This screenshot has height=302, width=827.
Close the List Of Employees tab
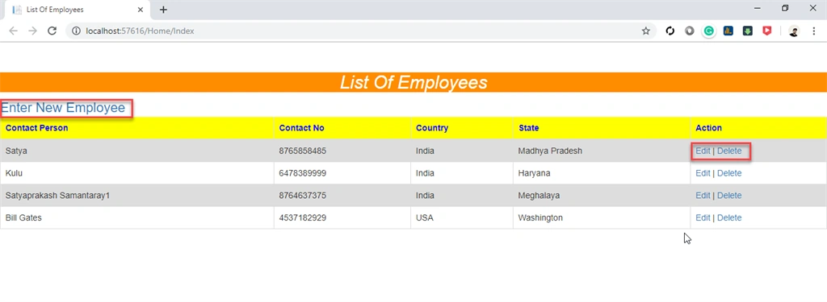[141, 10]
